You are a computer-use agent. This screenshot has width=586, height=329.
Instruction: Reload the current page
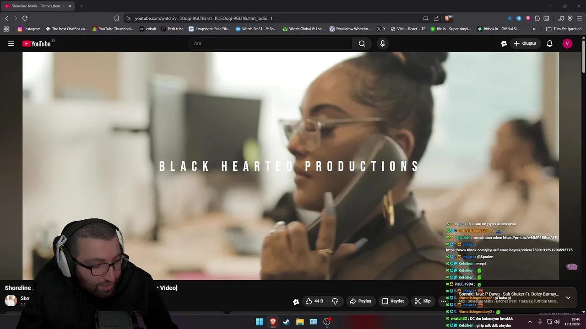click(25, 18)
